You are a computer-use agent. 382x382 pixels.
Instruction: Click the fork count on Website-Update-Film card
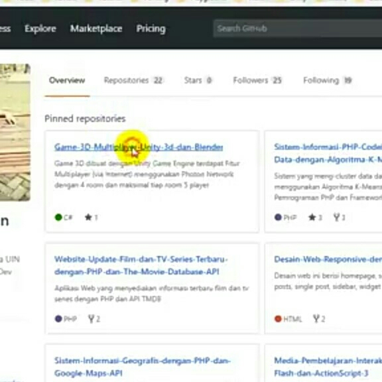click(x=94, y=318)
